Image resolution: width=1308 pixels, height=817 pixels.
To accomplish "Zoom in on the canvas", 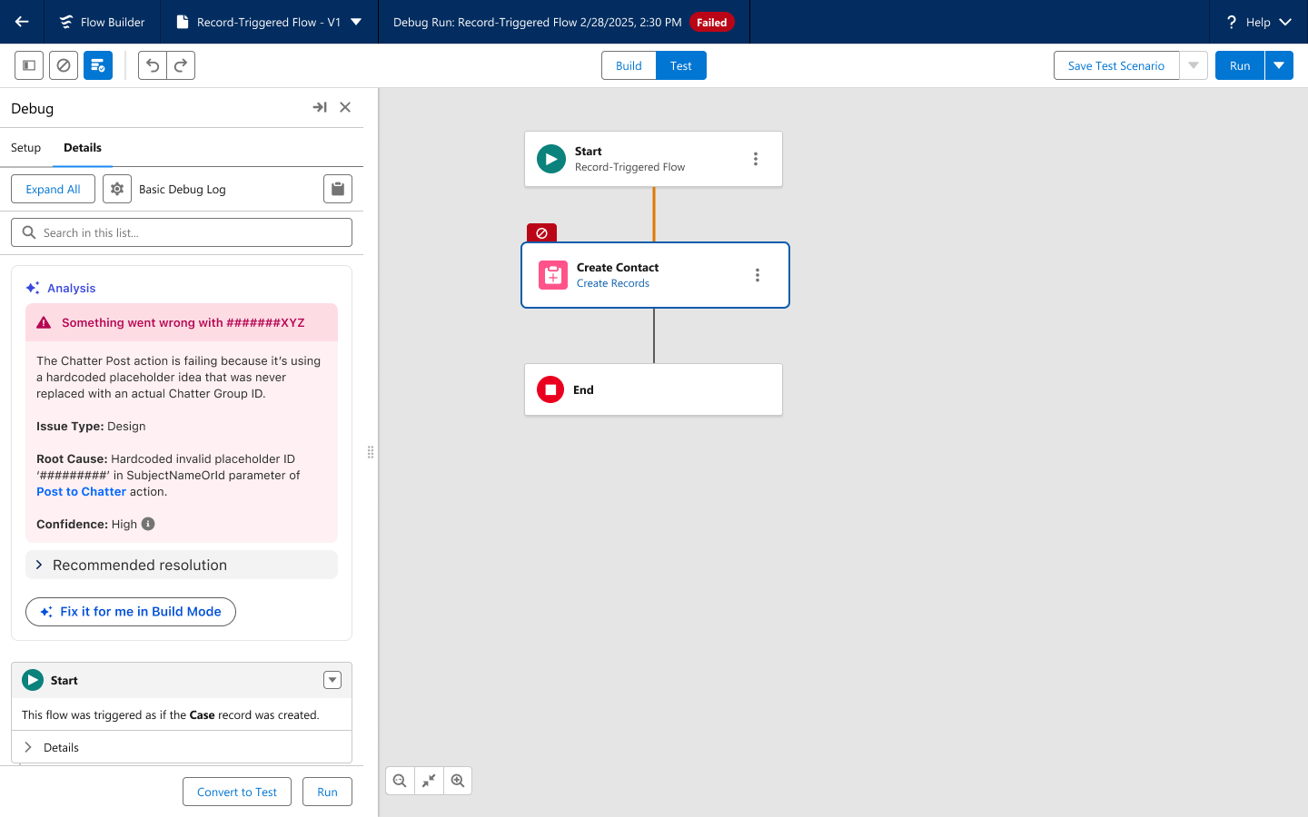I will coord(458,781).
